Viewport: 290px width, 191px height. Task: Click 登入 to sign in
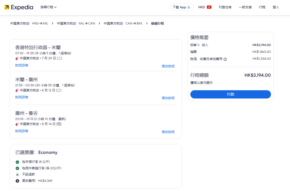tap(275, 7)
